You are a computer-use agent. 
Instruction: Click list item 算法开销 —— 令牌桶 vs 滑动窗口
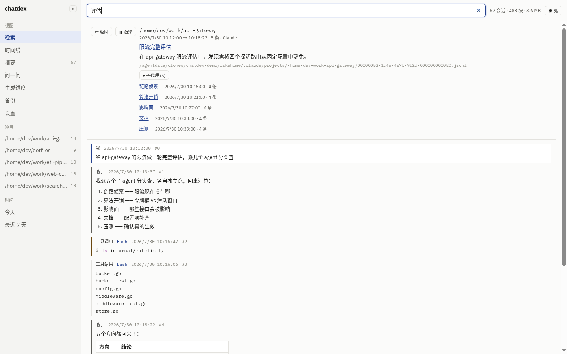click(140, 200)
